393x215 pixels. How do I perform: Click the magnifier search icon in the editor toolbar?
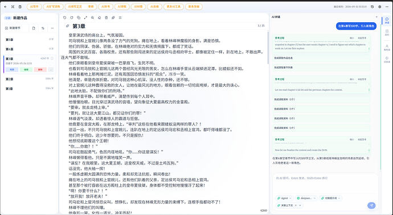(x=92, y=18)
